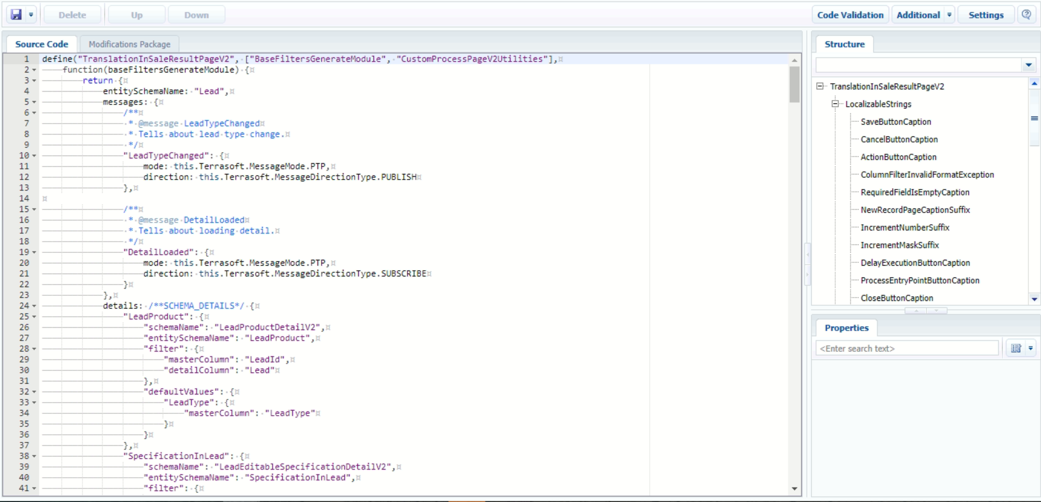Click the Structure search input field
Image resolution: width=1041 pixels, height=502 pixels.
pyautogui.click(x=918, y=65)
